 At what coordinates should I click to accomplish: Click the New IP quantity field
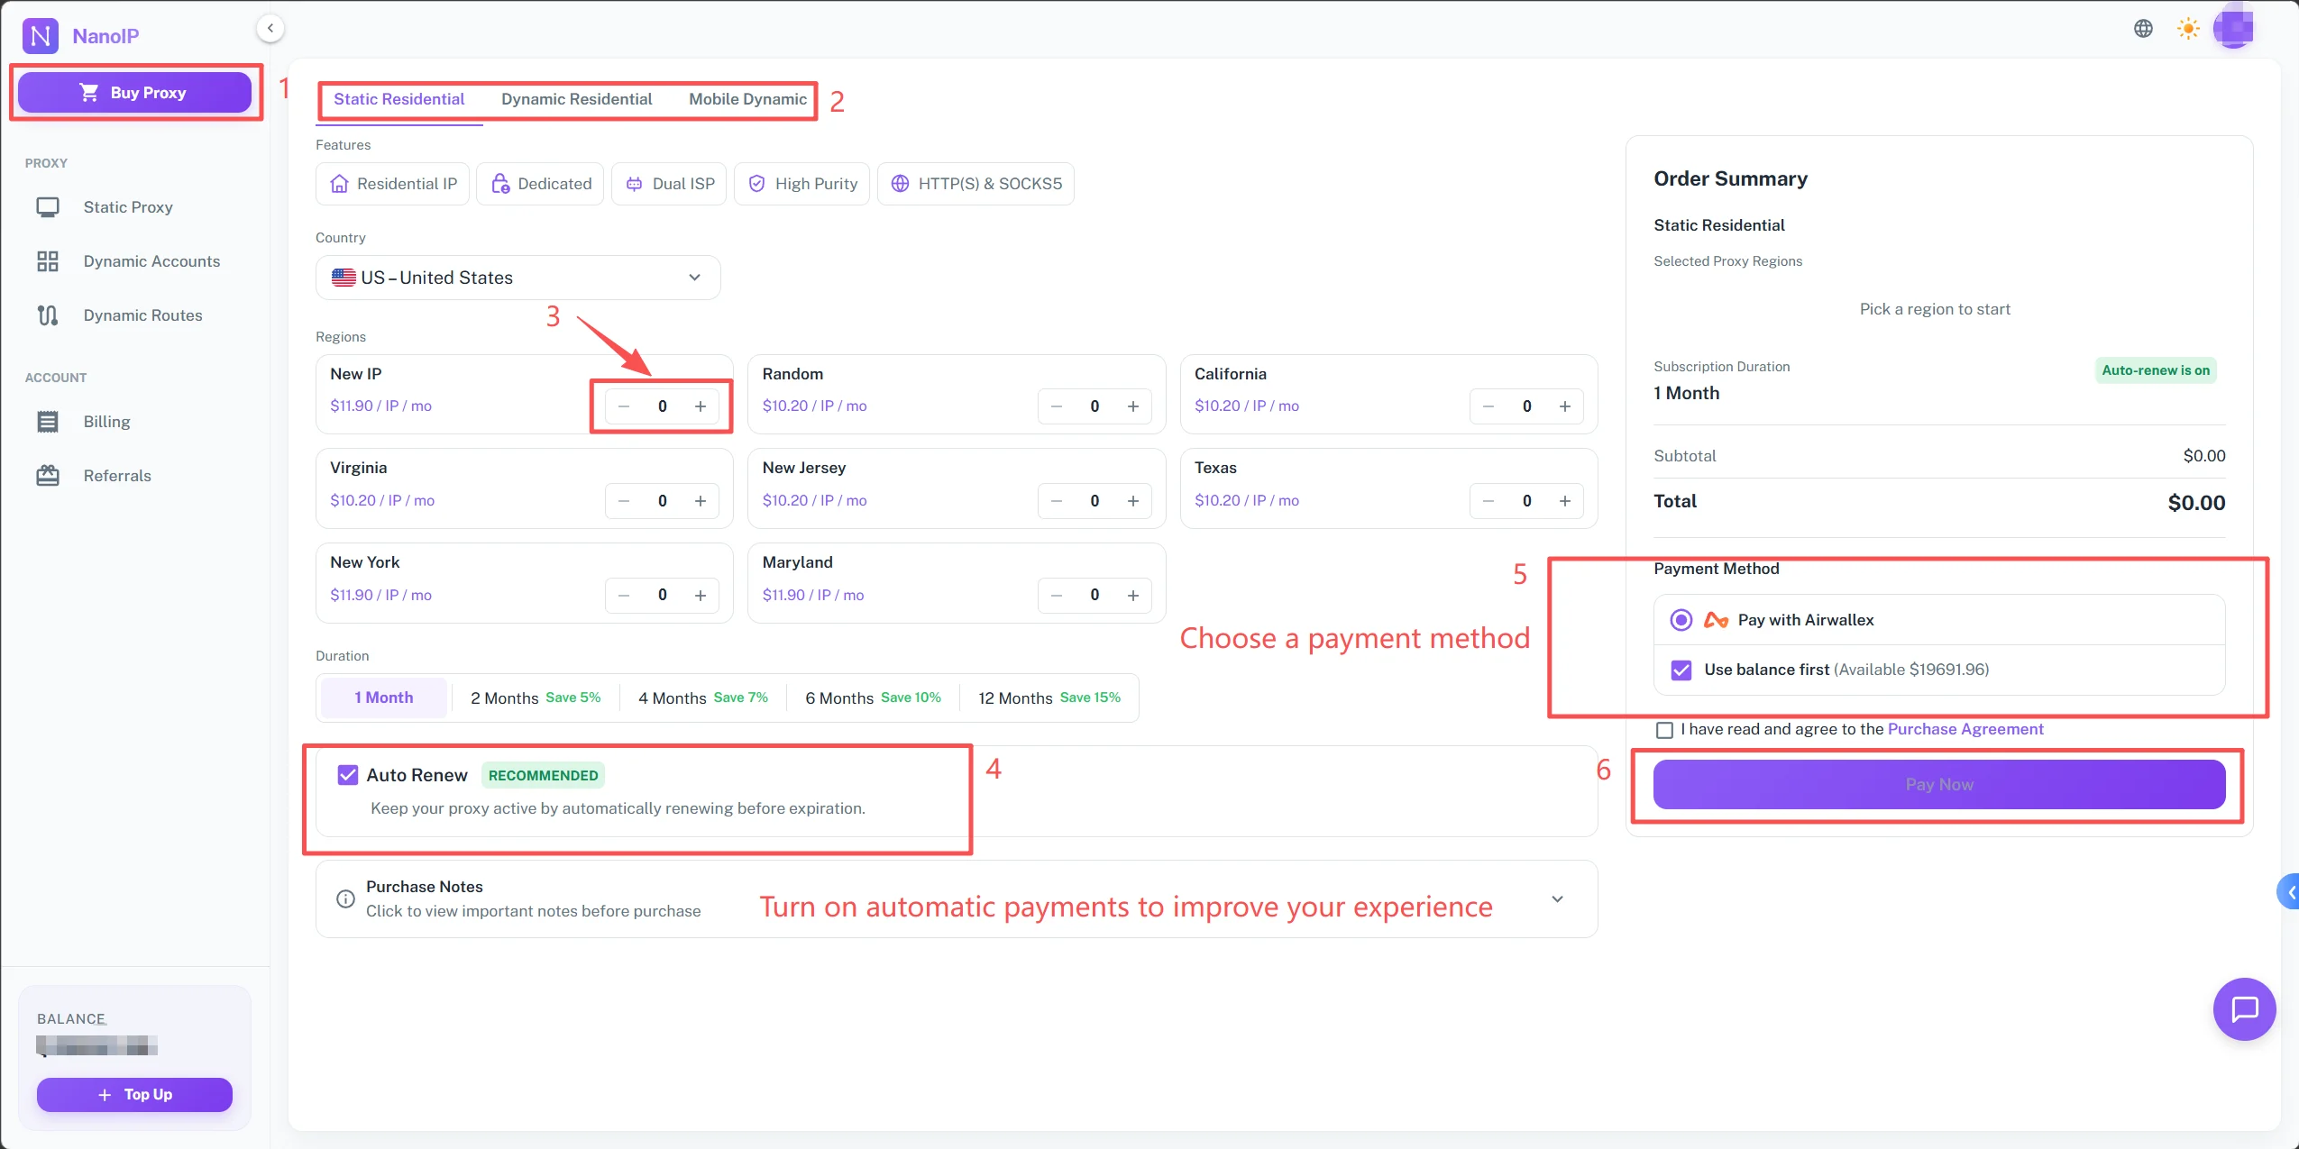pyautogui.click(x=663, y=406)
